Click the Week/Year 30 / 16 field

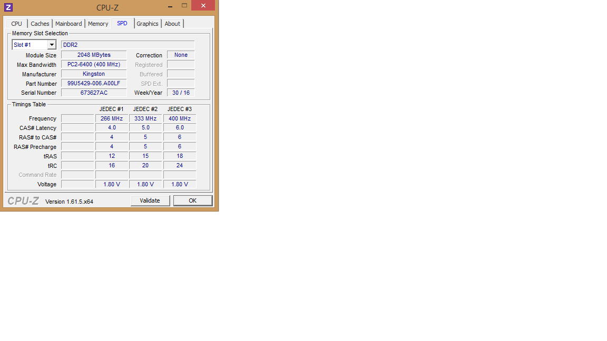[181, 93]
